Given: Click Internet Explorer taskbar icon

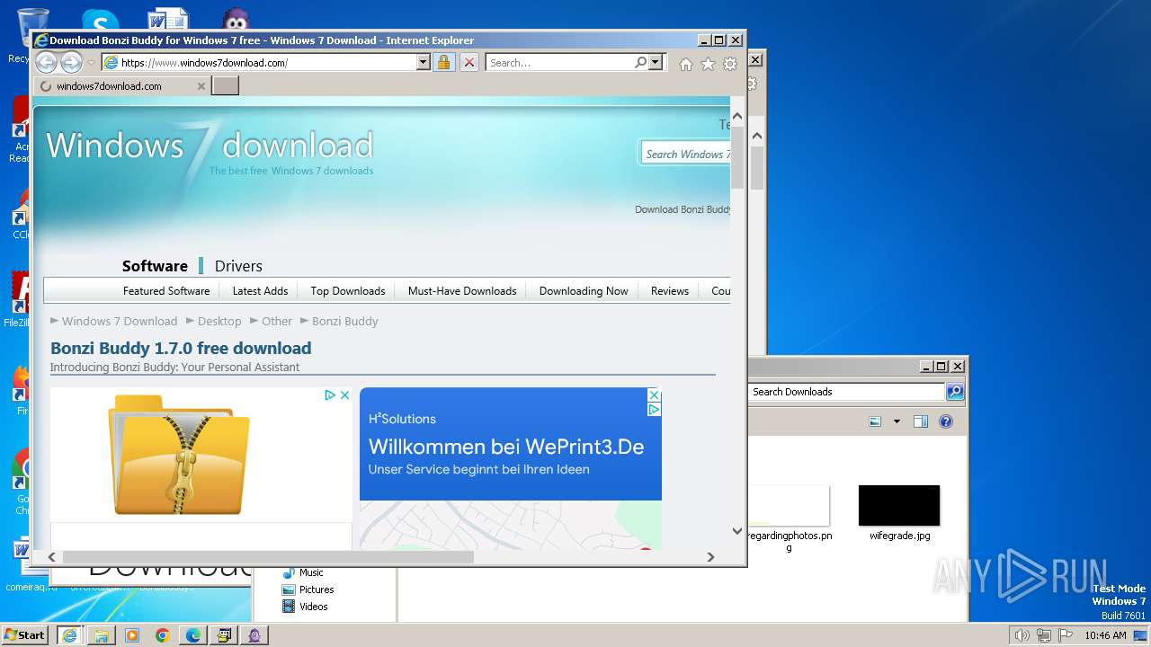Looking at the screenshot, I should 69,635.
